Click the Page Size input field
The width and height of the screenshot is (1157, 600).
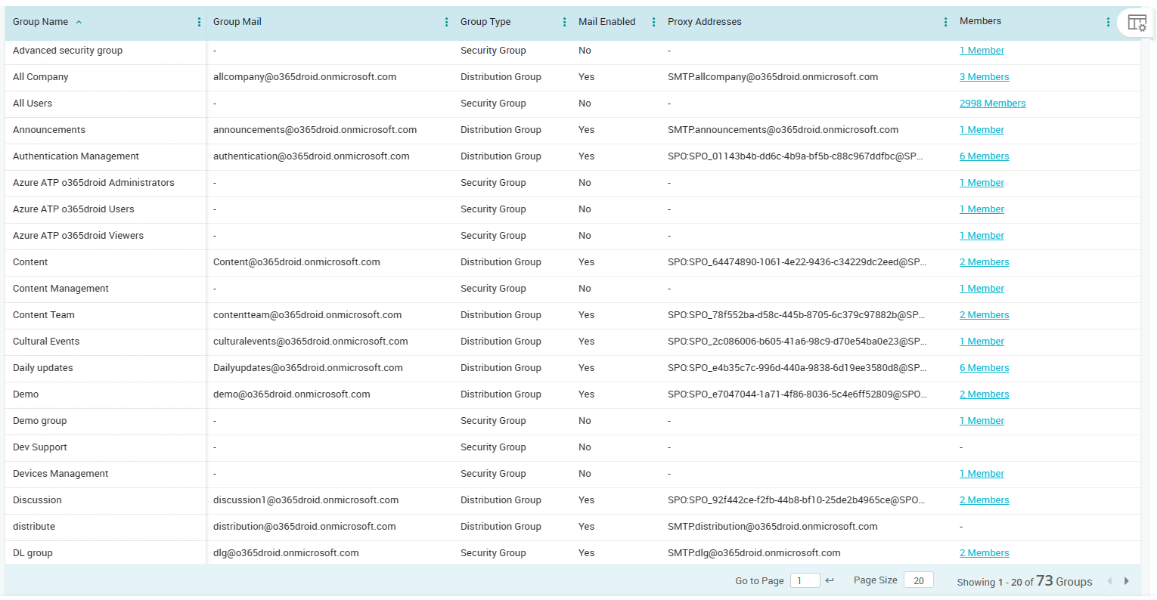(918, 580)
